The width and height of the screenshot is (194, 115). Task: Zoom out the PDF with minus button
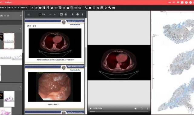point(50,15)
